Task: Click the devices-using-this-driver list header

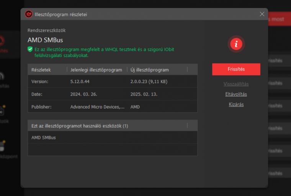Action: [x=113, y=126]
